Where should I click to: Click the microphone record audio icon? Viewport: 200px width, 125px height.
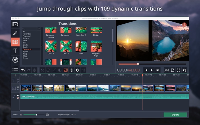(x=71, y=70)
